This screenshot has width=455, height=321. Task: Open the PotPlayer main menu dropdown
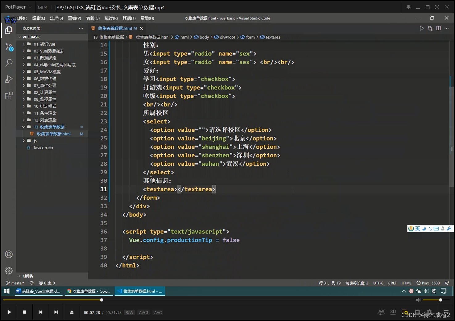click(x=18, y=7)
